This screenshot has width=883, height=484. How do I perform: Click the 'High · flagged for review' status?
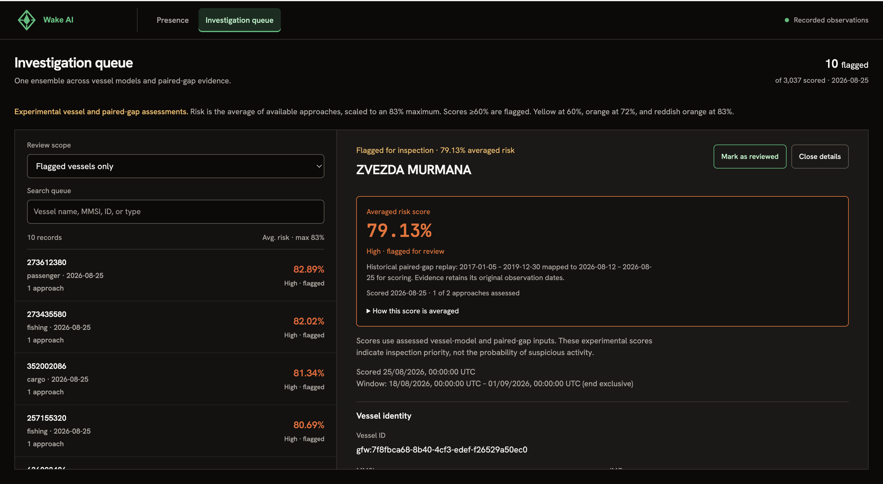click(405, 251)
